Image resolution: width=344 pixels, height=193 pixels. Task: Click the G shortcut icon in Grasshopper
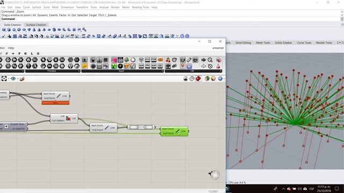[x=38, y=54]
